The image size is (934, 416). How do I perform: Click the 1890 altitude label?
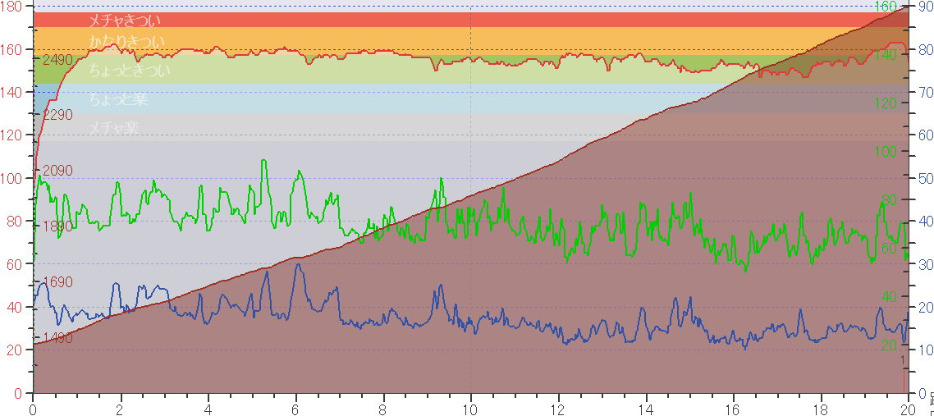pos(57,226)
